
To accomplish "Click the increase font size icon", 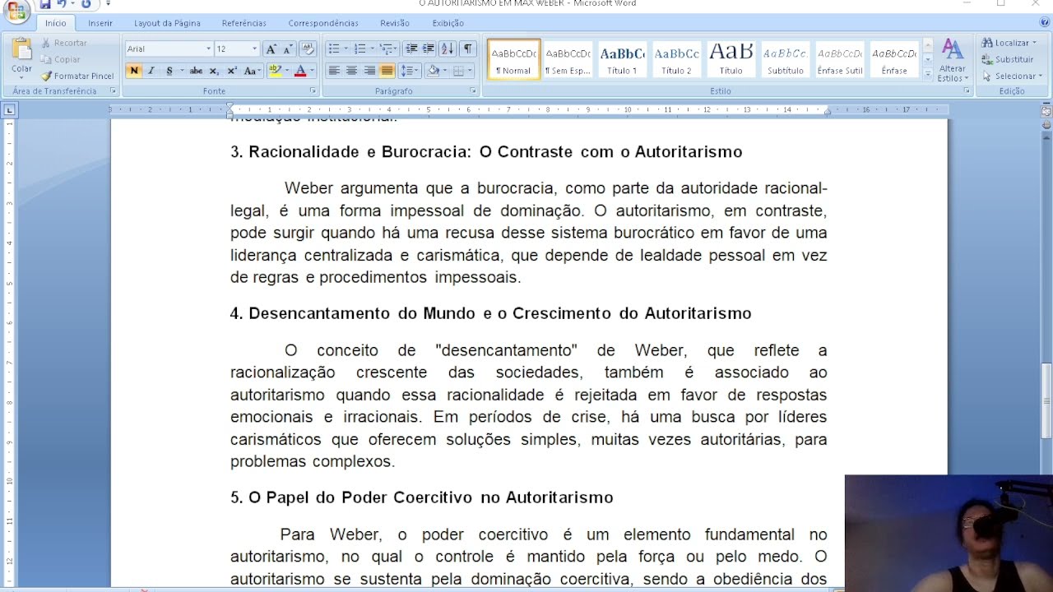I will pyautogui.click(x=271, y=49).
